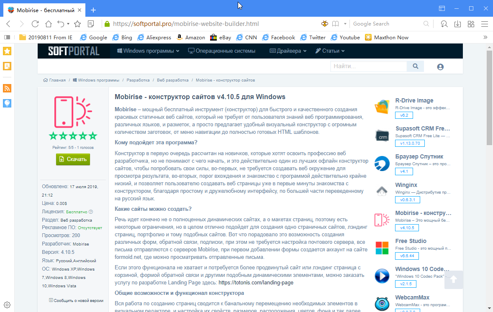Expand the Статьи dropdown menu
The width and height of the screenshot is (493, 312).
coord(330,51)
